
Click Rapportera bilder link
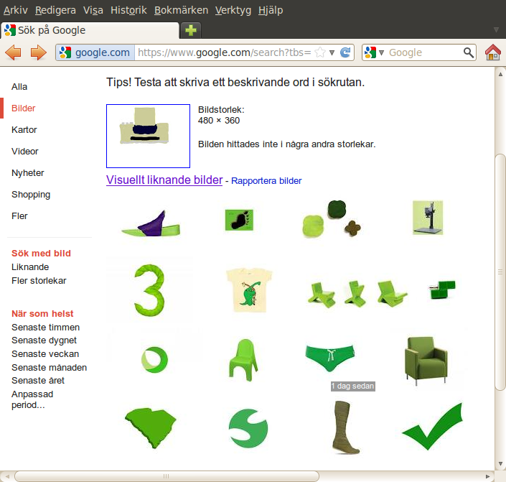click(x=266, y=181)
